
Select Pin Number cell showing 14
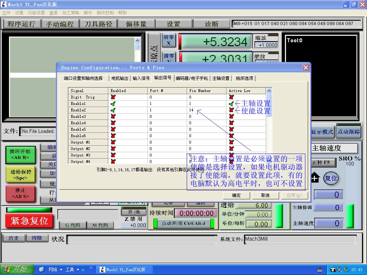(207, 110)
